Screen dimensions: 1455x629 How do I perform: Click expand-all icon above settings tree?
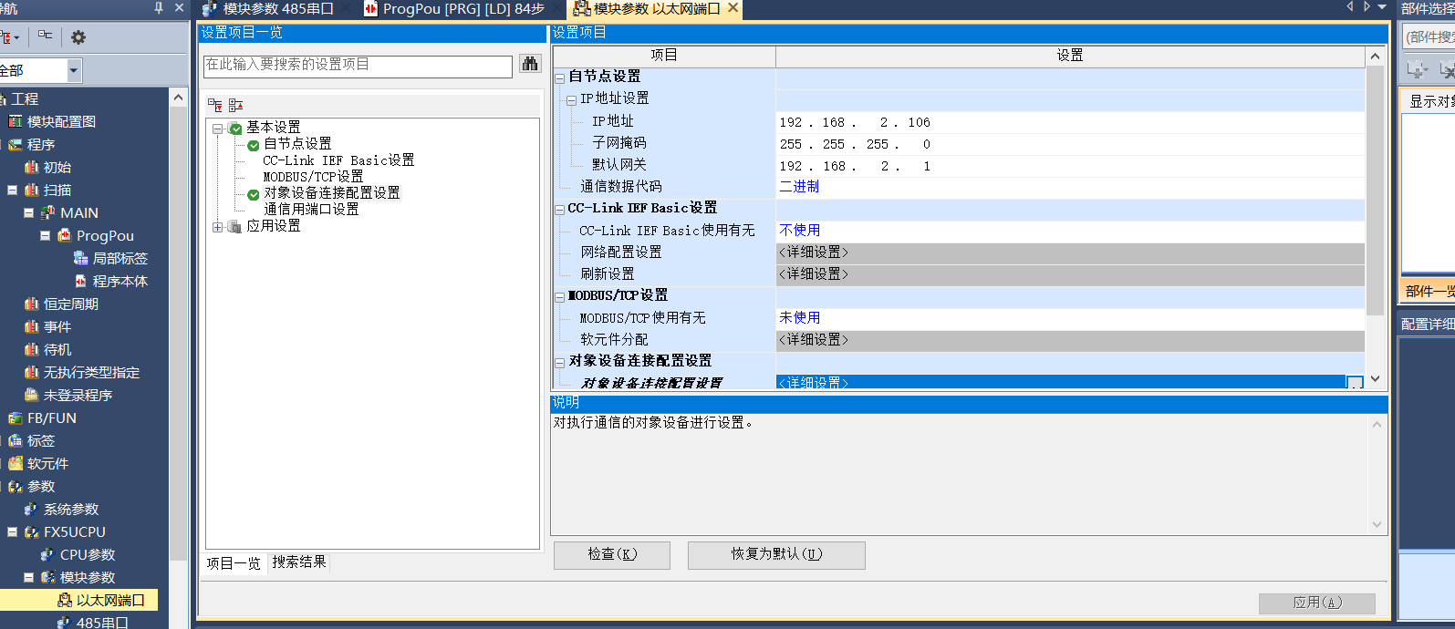pyautogui.click(x=215, y=105)
